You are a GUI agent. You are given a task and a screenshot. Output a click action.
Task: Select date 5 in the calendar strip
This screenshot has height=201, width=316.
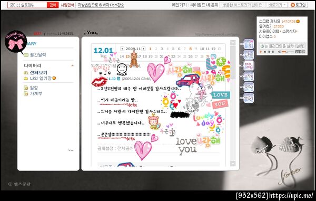pos(173,49)
